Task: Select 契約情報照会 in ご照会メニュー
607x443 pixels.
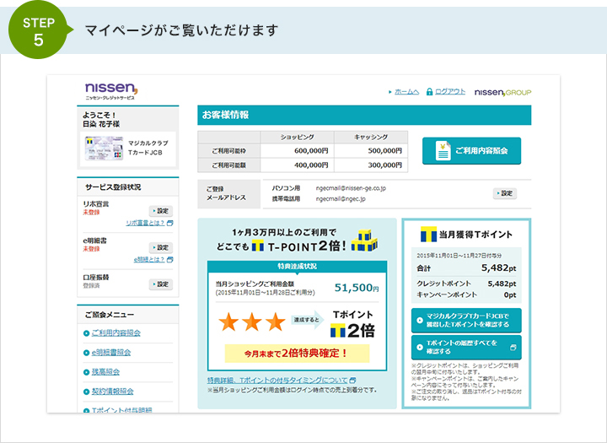Action: pos(113,392)
